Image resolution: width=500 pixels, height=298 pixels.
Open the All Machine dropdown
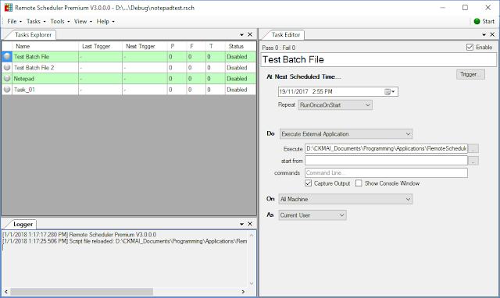[x=345, y=199]
